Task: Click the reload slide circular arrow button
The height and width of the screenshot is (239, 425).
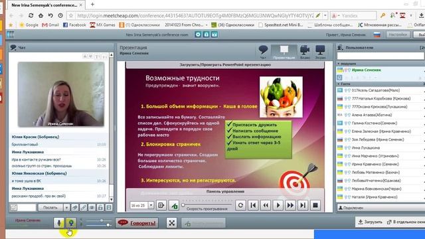Action: coord(240,205)
